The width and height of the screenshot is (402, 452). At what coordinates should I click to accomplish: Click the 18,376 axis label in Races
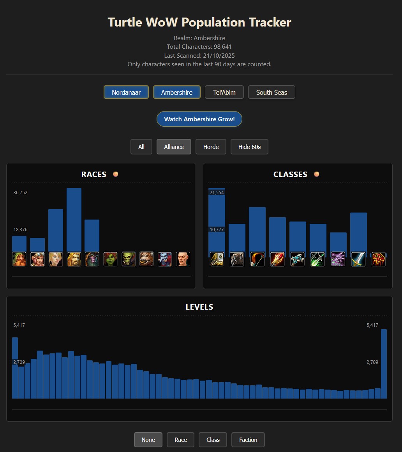click(x=20, y=230)
